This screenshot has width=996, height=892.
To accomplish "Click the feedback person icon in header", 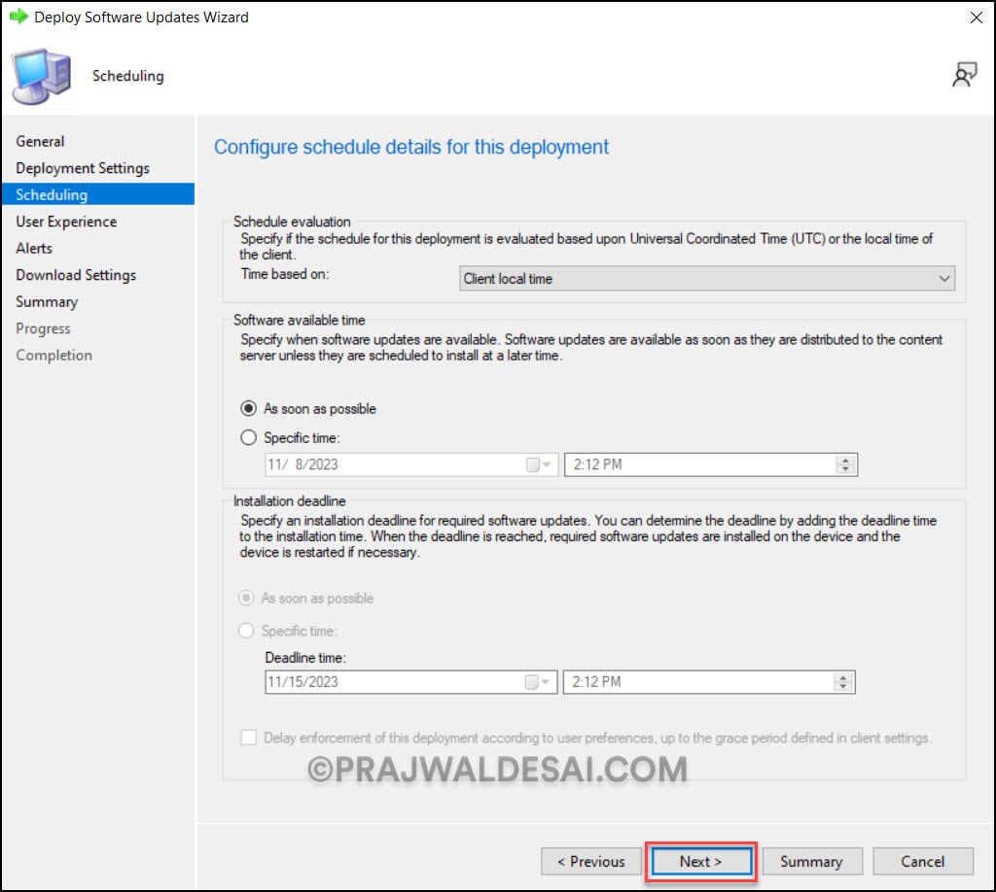I will click(x=964, y=75).
